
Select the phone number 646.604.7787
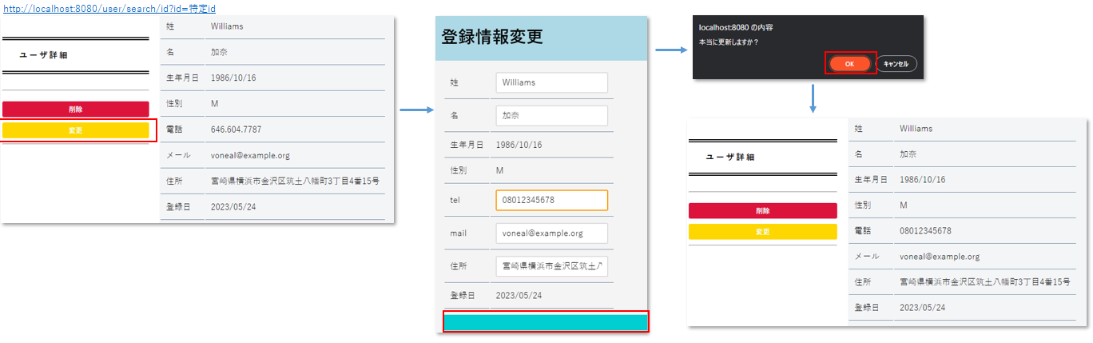pos(236,130)
